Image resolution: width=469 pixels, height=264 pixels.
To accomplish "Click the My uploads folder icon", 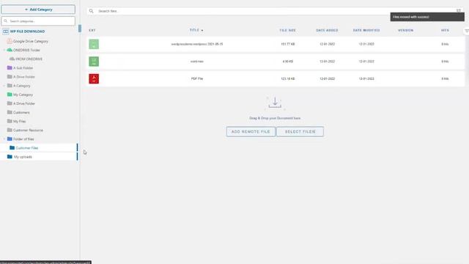I will click(x=10, y=157).
